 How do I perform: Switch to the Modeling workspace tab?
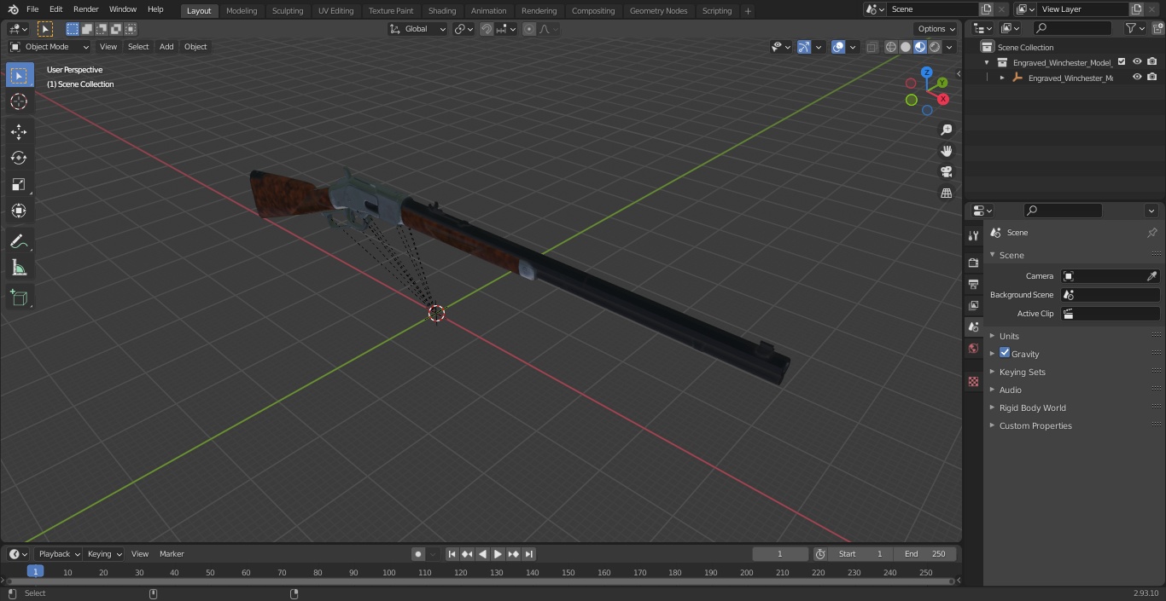click(242, 10)
